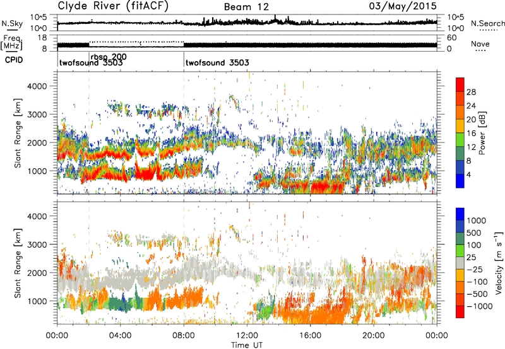Viewport: 505px width, 349px height.
Task: Click the gray -25 to 25 velocity swatch
Action: pyautogui.click(x=460, y=263)
